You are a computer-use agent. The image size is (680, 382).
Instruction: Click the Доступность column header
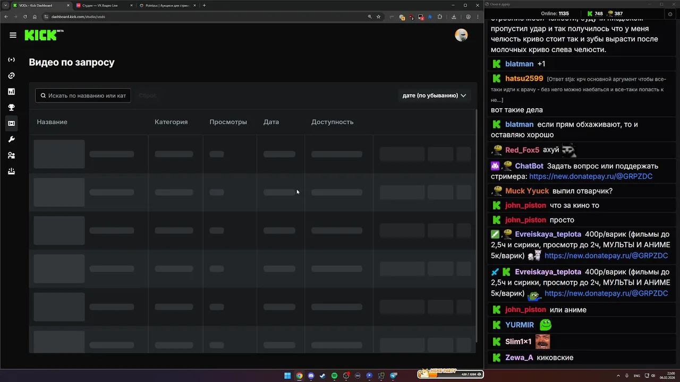click(332, 122)
